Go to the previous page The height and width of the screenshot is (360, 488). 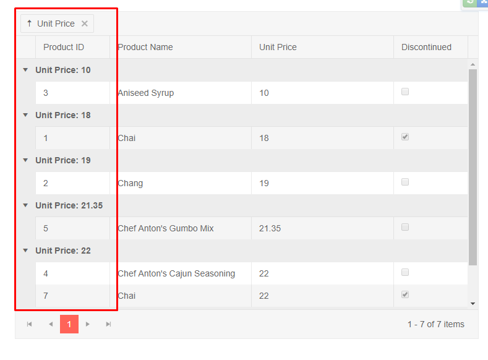click(x=50, y=324)
